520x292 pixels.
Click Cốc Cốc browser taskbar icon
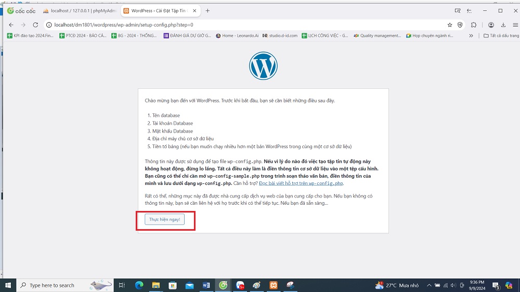[x=223, y=285]
